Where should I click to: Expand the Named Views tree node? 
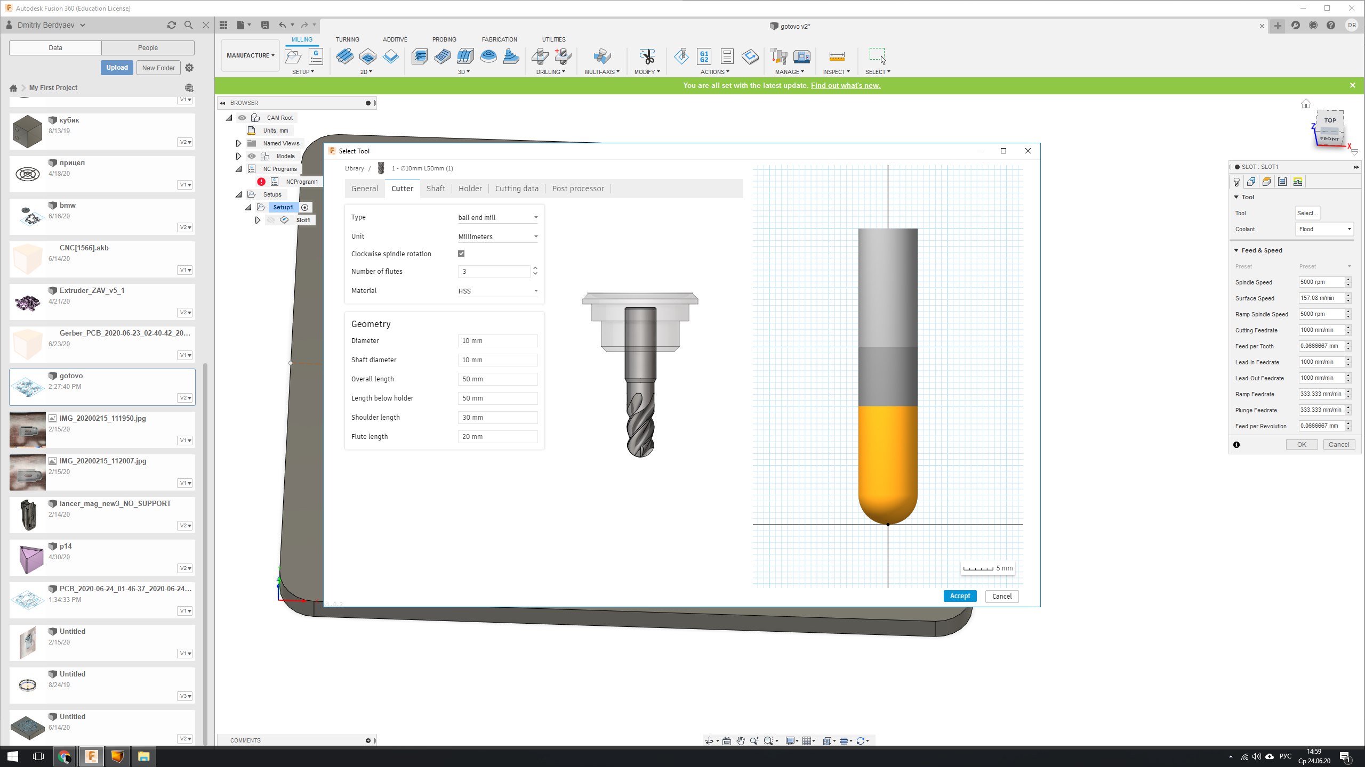click(x=238, y=143)
